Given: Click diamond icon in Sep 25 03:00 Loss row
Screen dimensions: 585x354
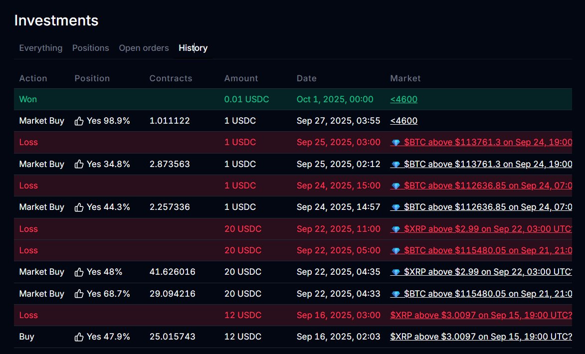Looking at the screenshot, I should click(396, 143).
